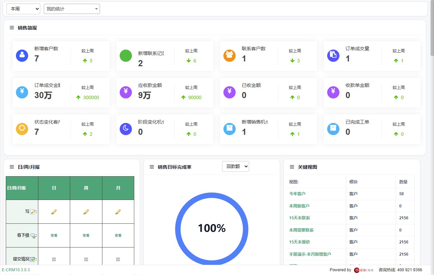Screen dimensions: 434x275
Task: Click the 新增客户数 blue user icon
Action: [22, 55]
